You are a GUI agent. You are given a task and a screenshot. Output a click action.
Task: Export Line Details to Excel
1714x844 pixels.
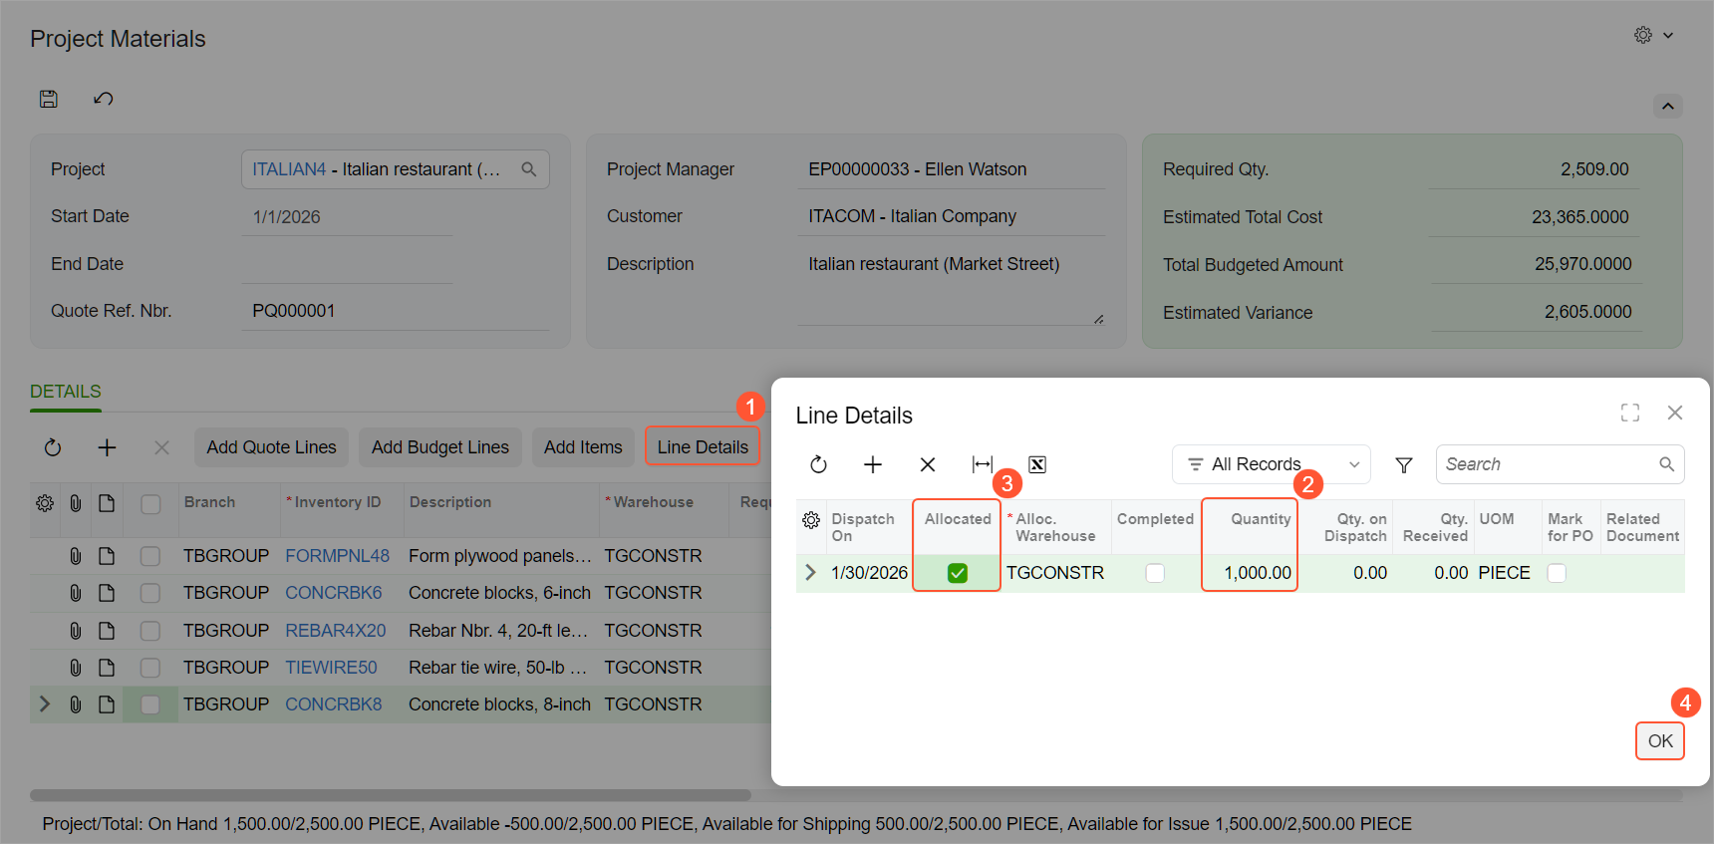coord(1037,464)
